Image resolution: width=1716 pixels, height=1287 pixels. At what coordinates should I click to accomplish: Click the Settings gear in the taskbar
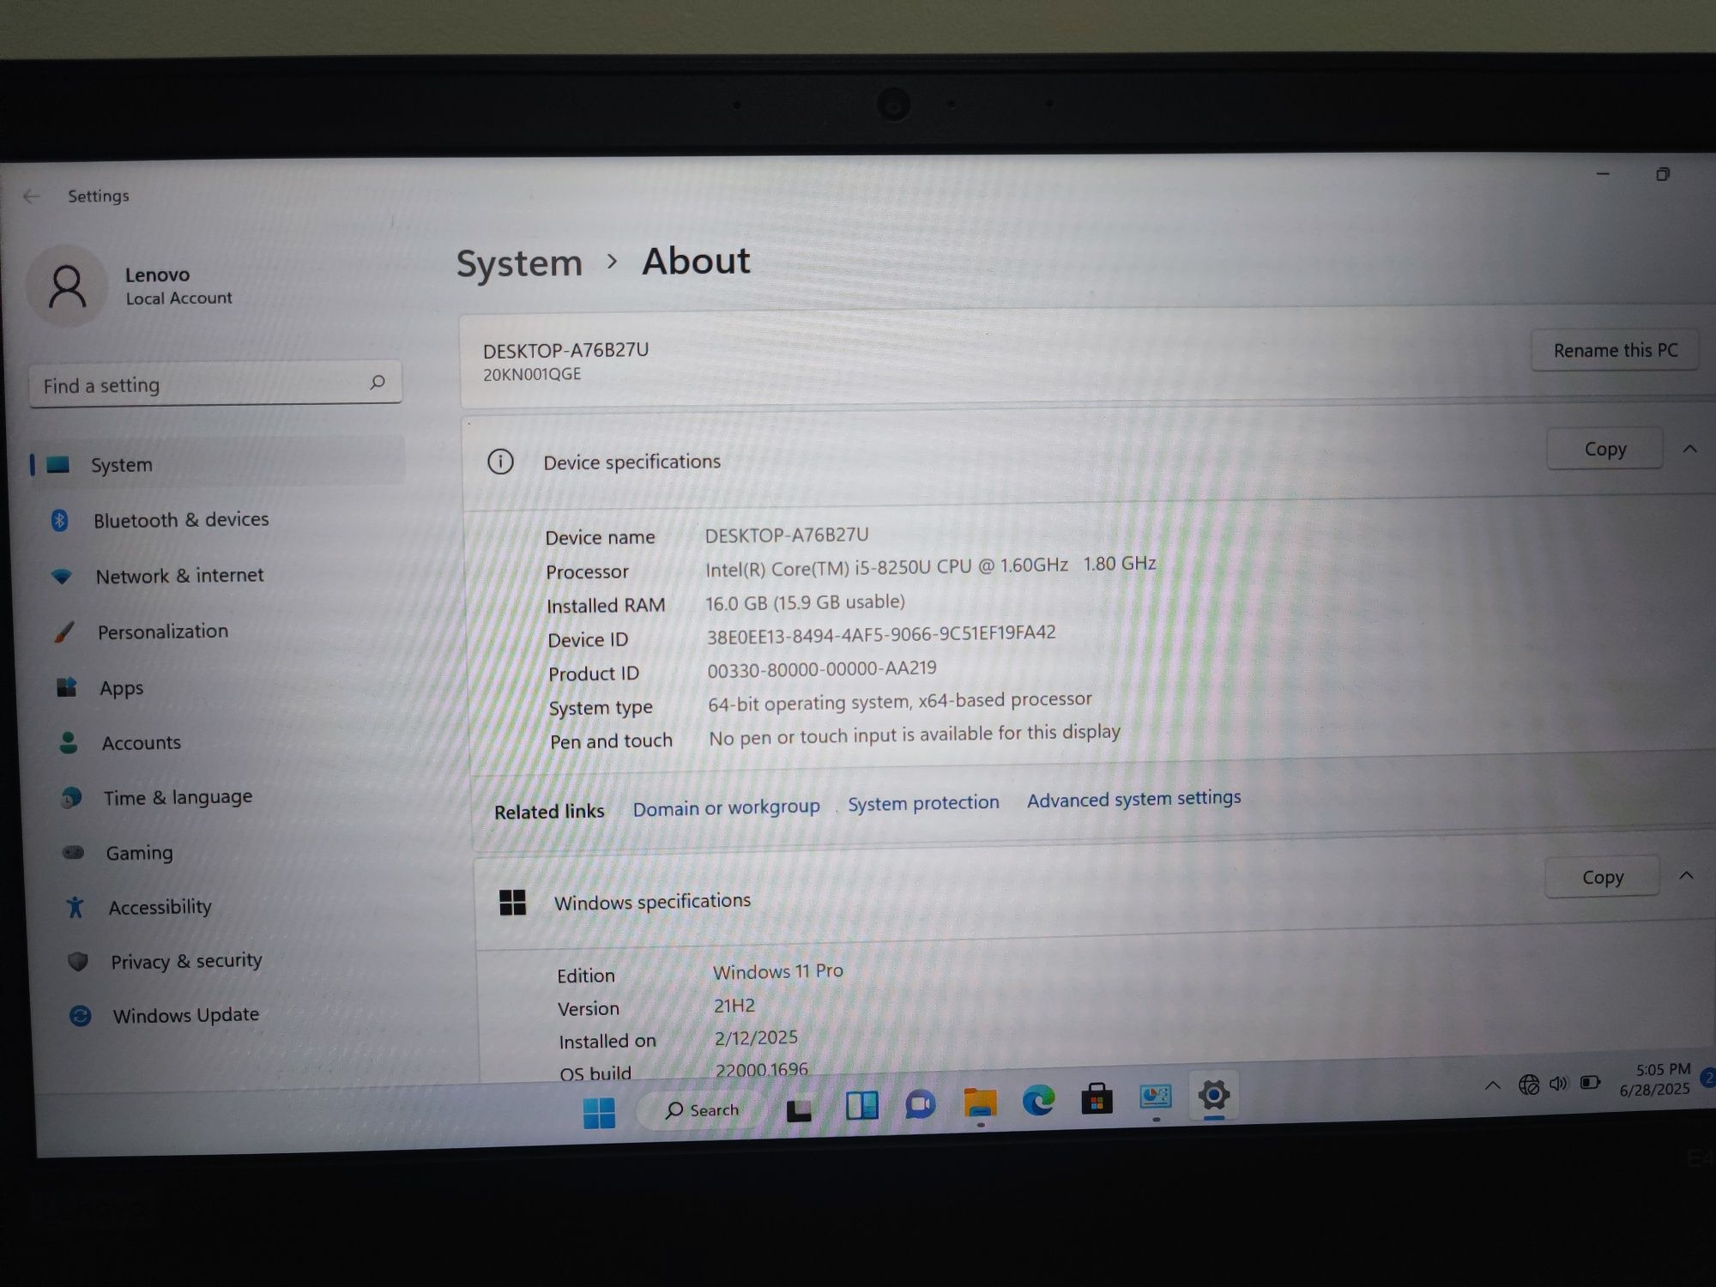[x=1213, y=1095]
